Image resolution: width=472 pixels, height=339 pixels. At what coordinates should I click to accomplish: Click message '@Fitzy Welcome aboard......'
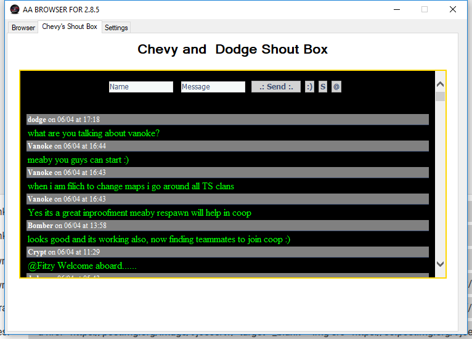tap(82, 266)
